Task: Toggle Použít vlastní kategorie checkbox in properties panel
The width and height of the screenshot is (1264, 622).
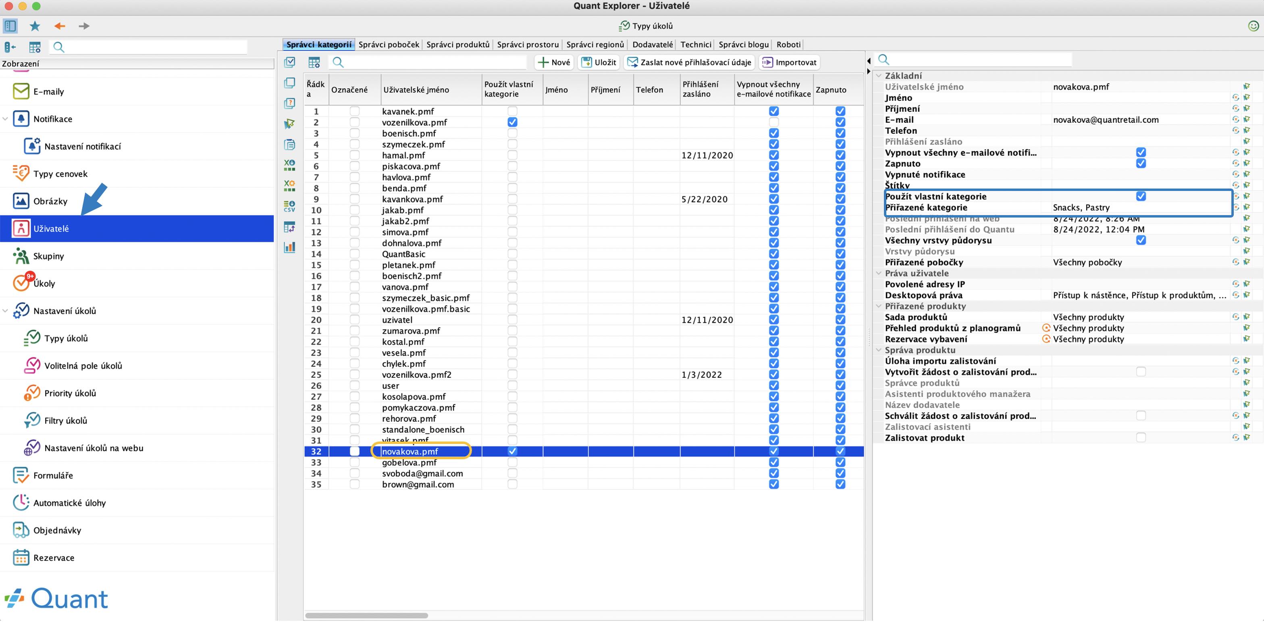Action: coord(1141,196)
